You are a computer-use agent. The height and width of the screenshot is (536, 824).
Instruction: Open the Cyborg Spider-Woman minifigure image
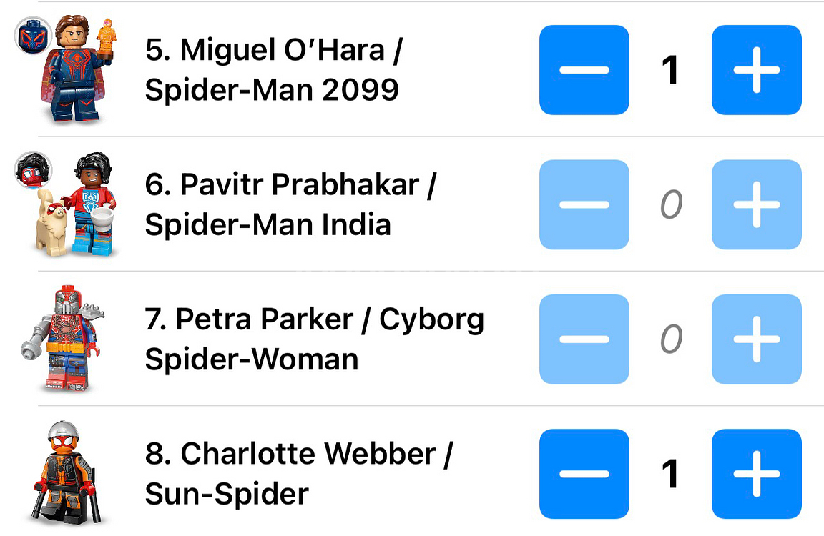(x=68, y=339)
